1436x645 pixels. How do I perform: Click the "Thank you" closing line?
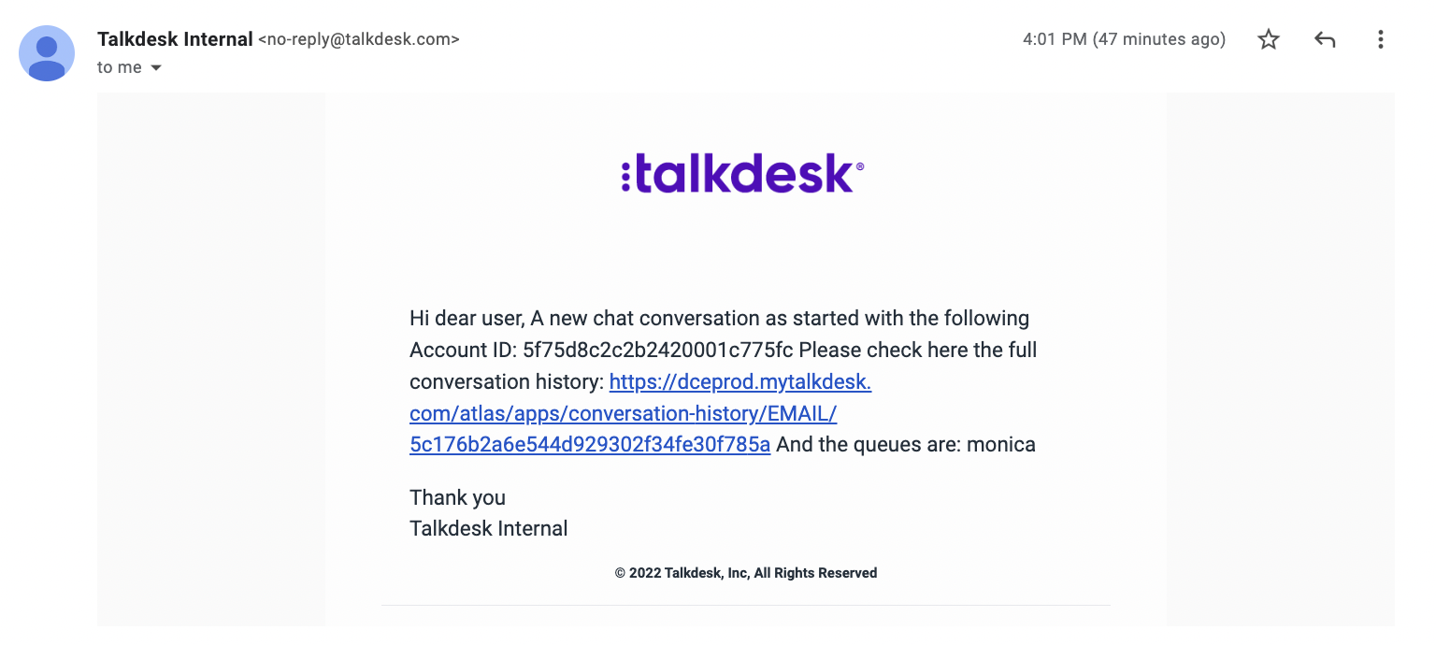pyautogui.click(x=457, y=497)
